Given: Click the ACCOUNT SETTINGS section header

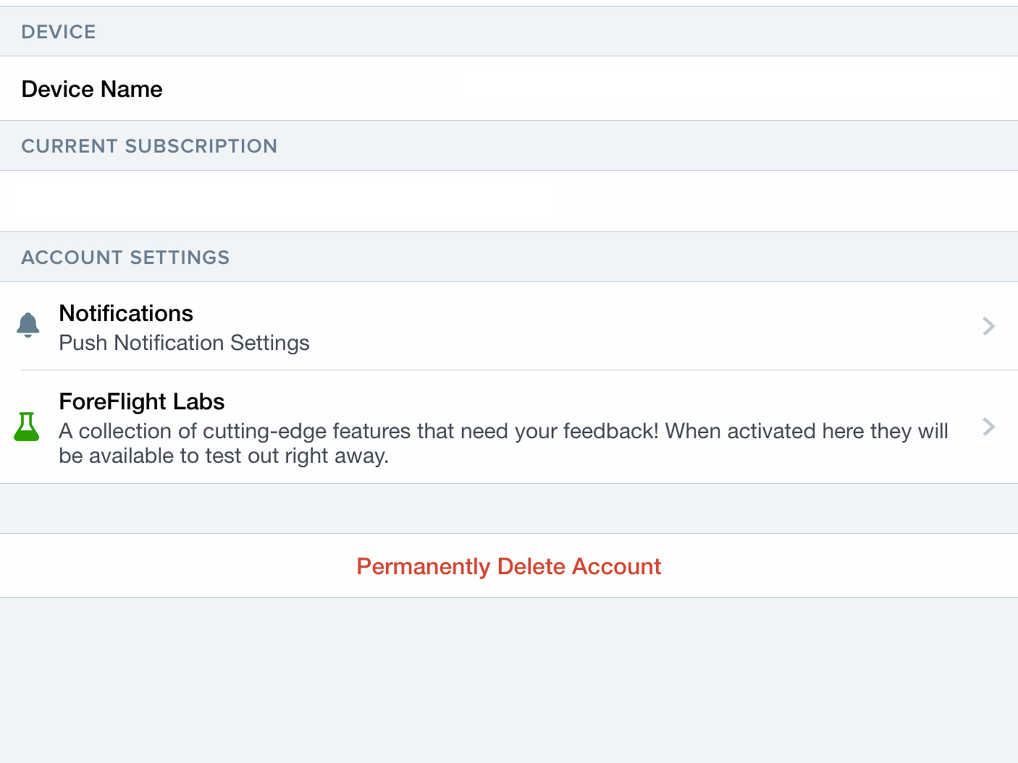Looking at the screenshot, I should point(125,258).
